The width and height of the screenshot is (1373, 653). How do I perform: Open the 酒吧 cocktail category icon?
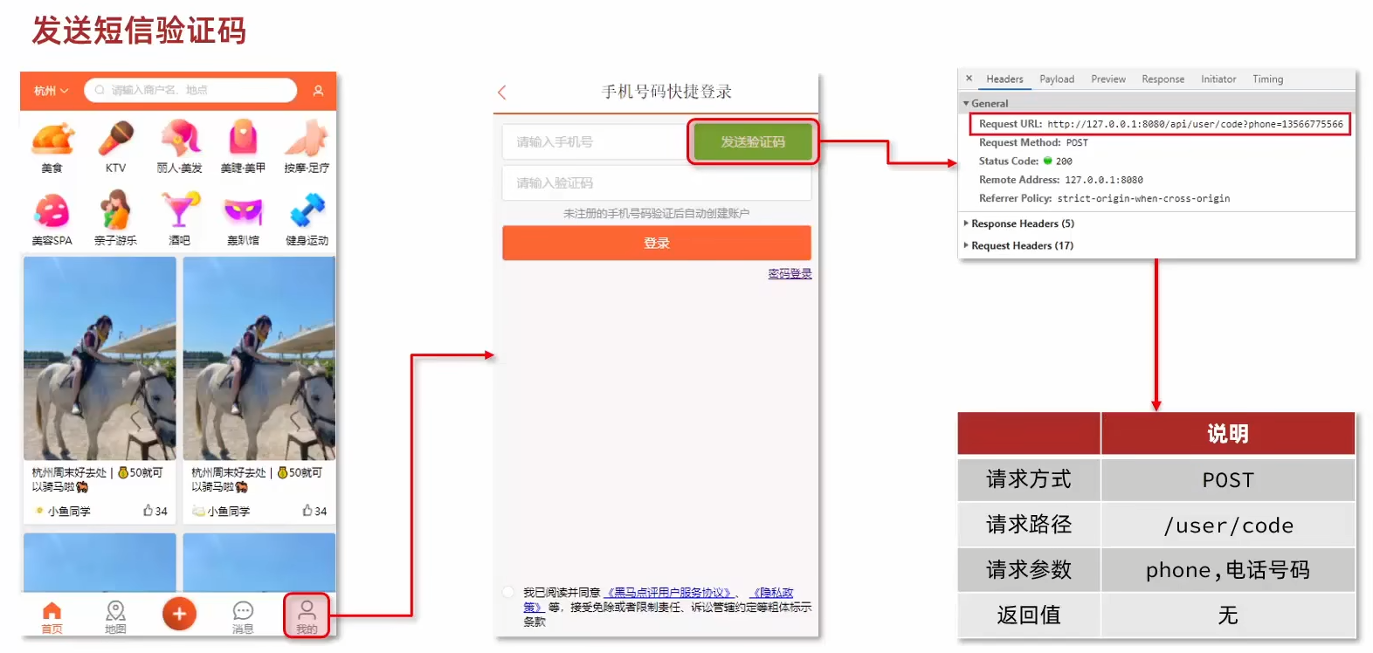[180, 210]
